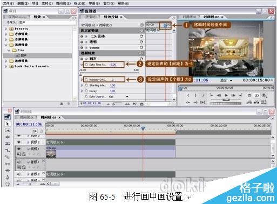Hide the 视频 1 track eye

tap(19, 149)
